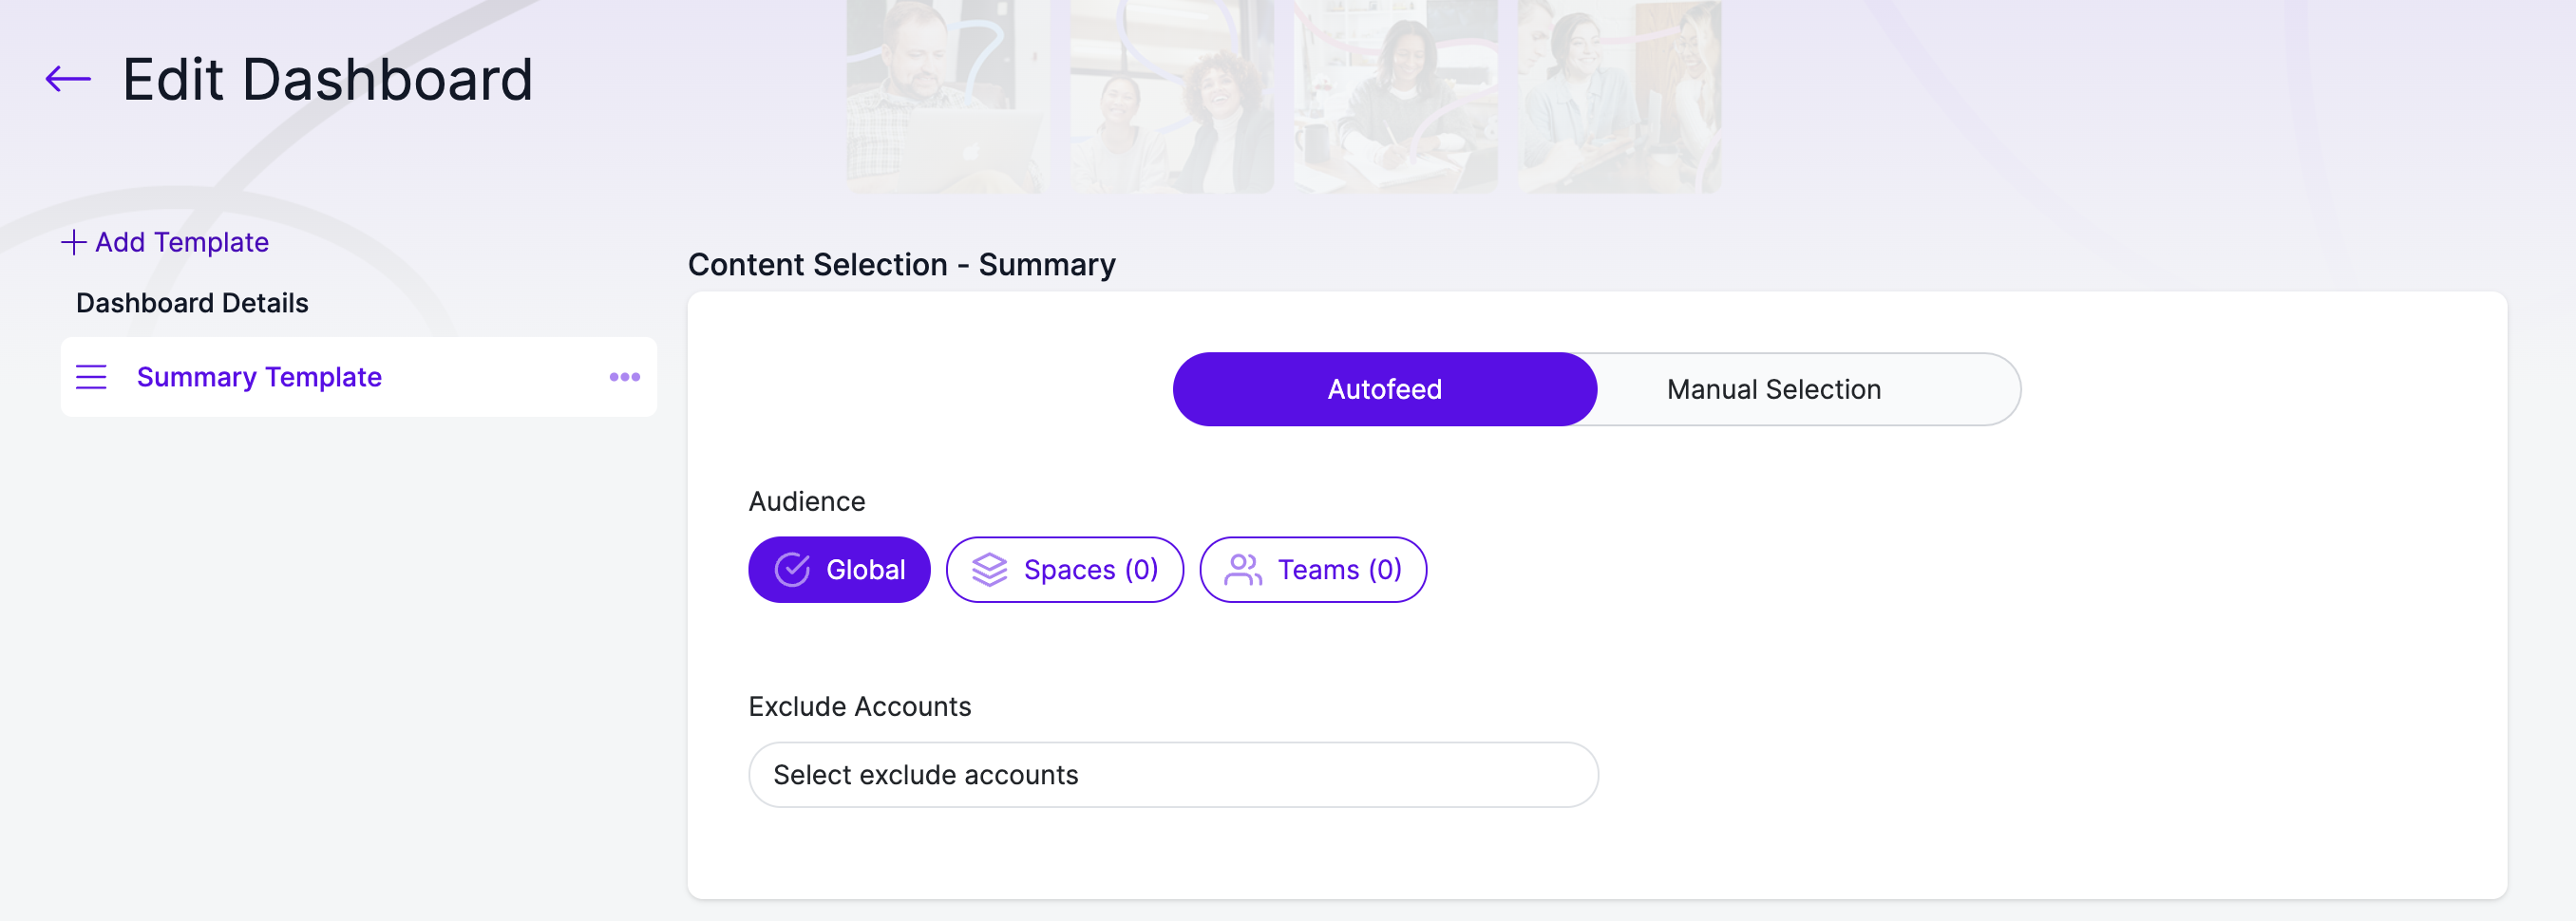
Task: Select the Global audience option
Action: coord(839,570)
